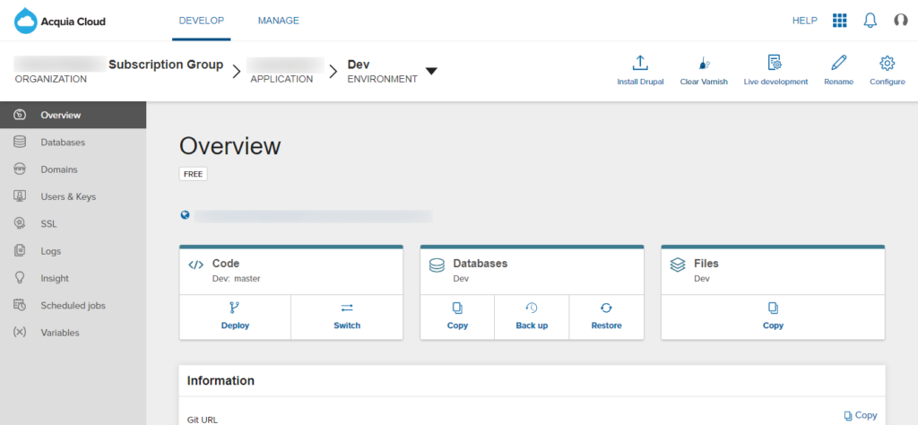918x425 pixels.
Task: Click the SSL sidebar icon
Action: tap(20, 223)
